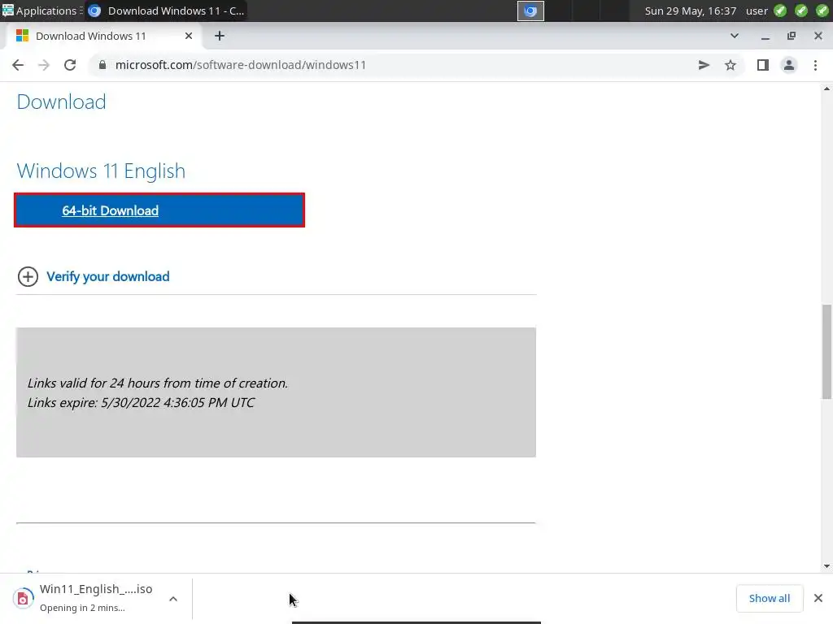Open a new browser tab

[220, 36]
